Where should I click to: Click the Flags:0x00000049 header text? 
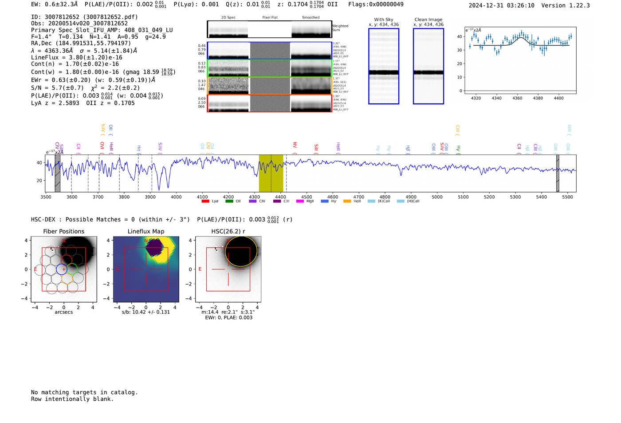pos(376,4)
